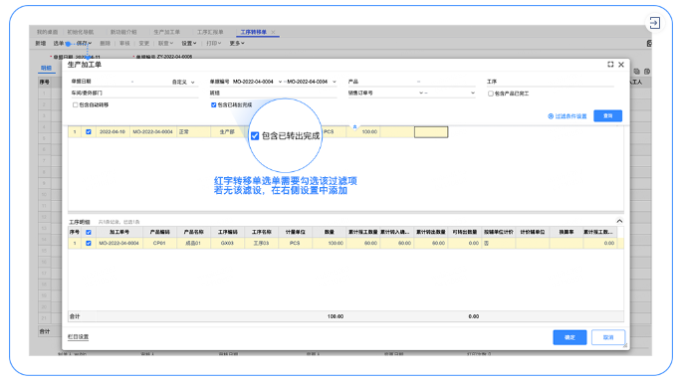Open the 销售订单号 end dropdown
Image resolution: width=680 pixels, height=382 pixels.
coord(473,93)
